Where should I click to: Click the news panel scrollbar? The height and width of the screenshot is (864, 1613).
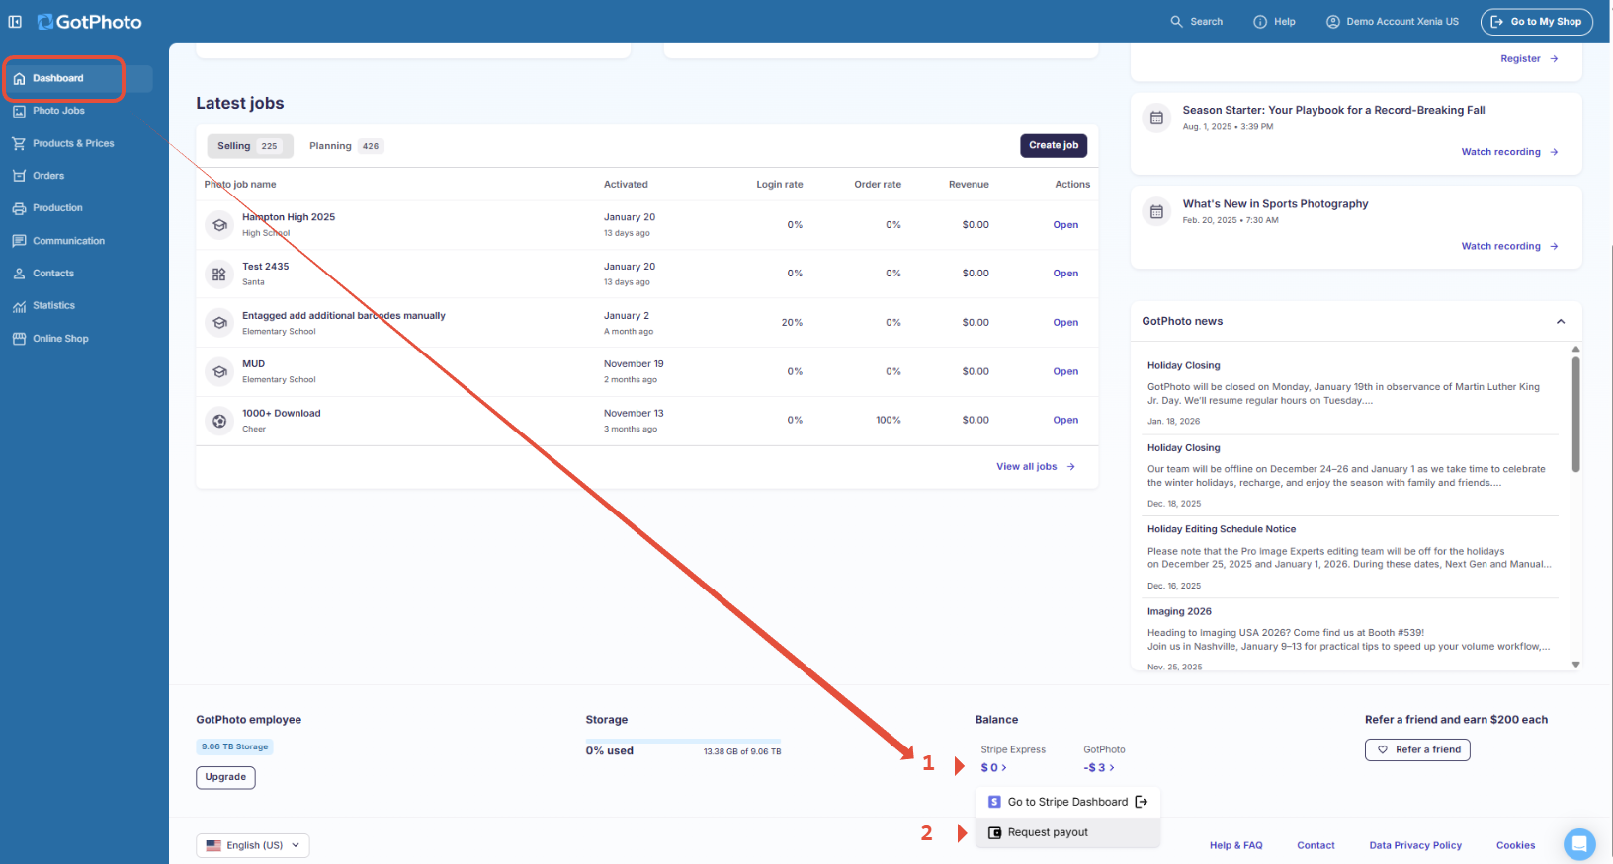click(x=1575, y=415)
